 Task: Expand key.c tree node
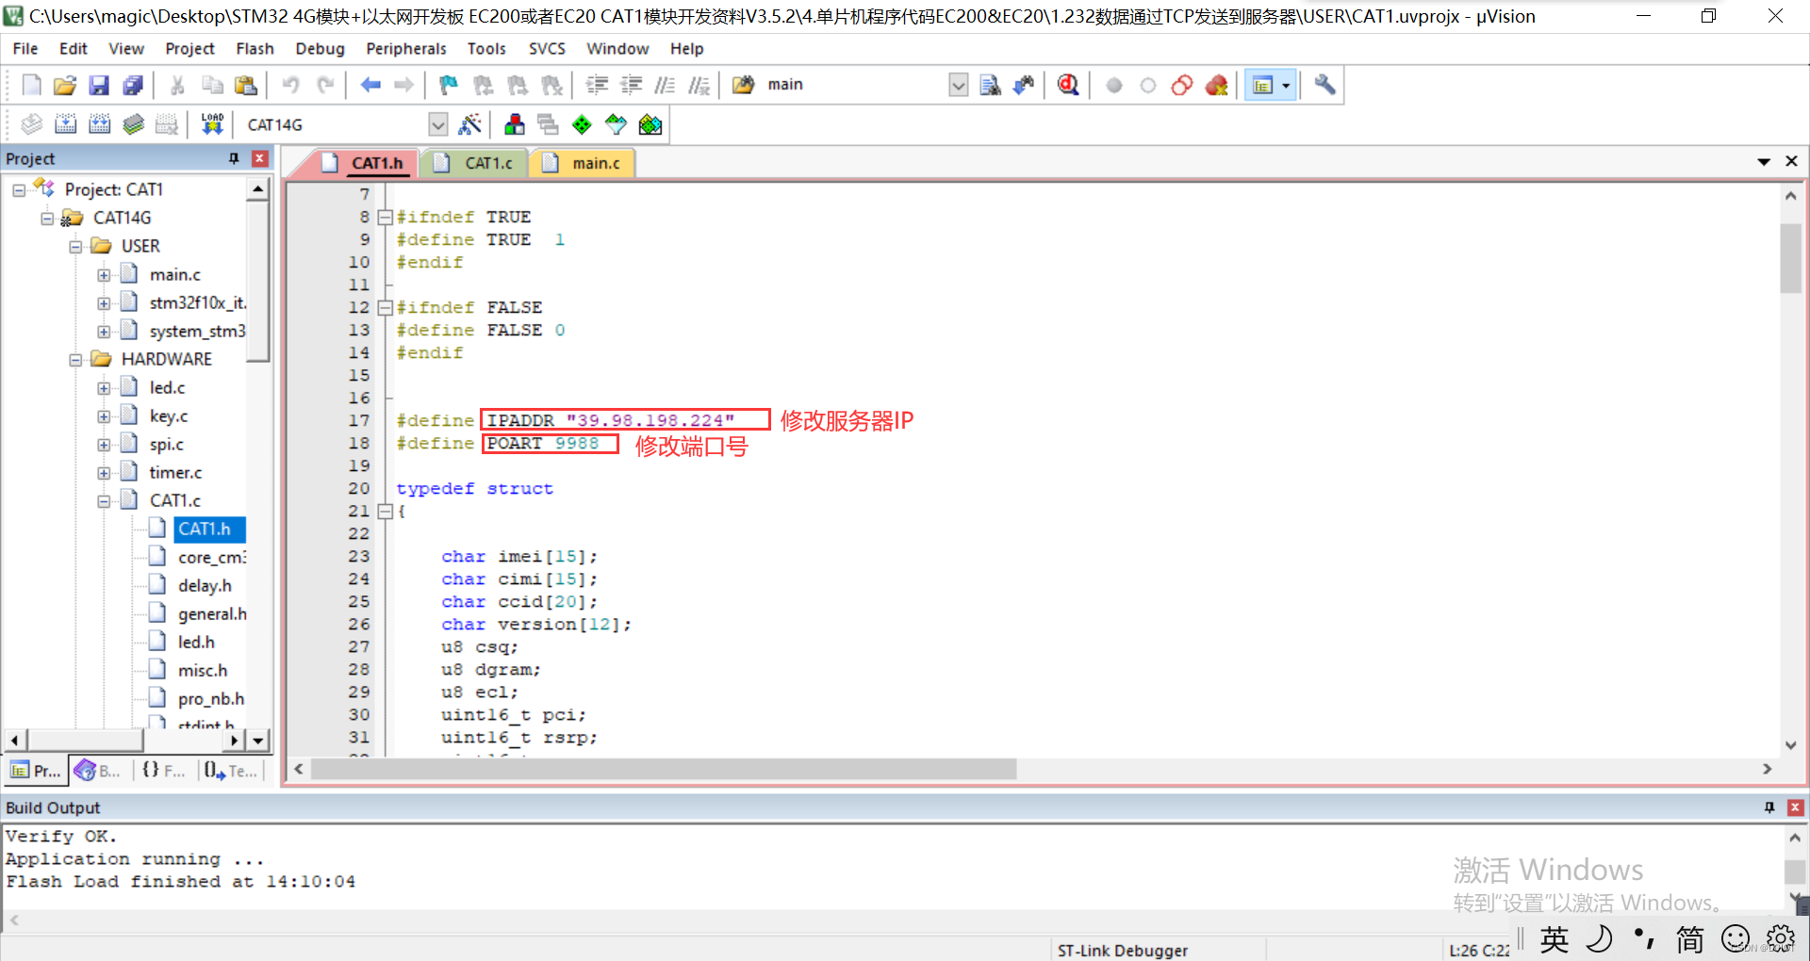coord(104,416)
